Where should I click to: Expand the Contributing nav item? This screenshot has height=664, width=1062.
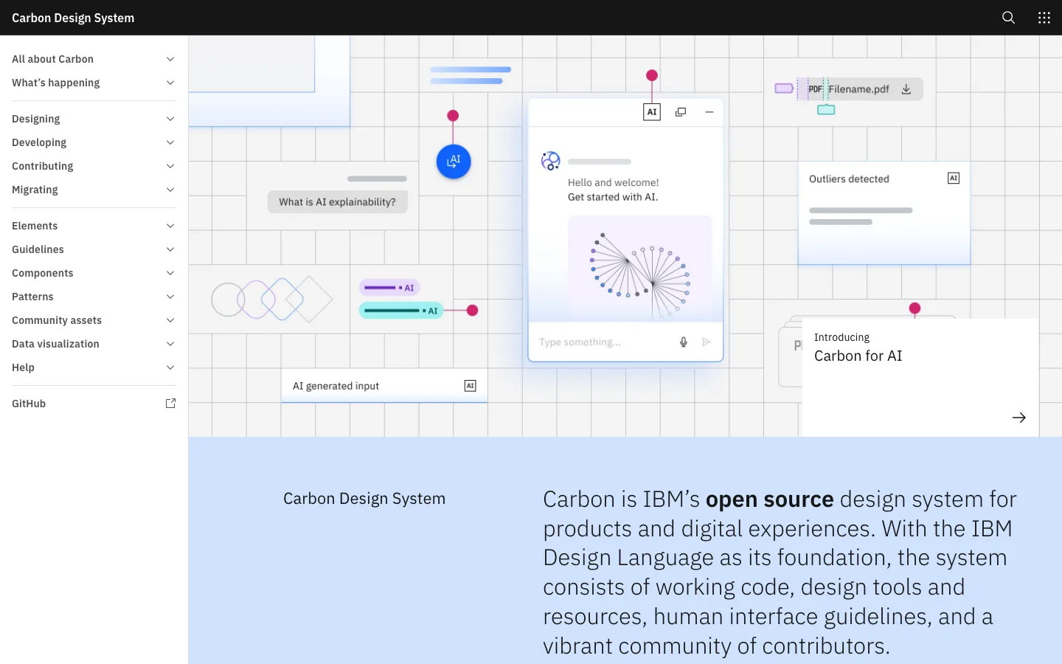(94, 166)
